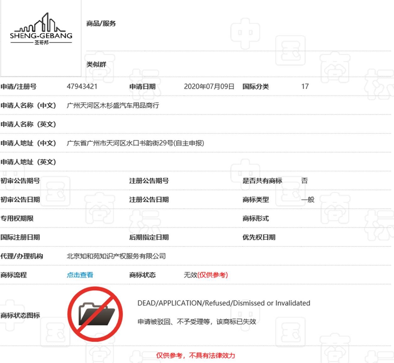Click applicant name 广州天河区木杉盛汽车用品商行

point(113,105)
